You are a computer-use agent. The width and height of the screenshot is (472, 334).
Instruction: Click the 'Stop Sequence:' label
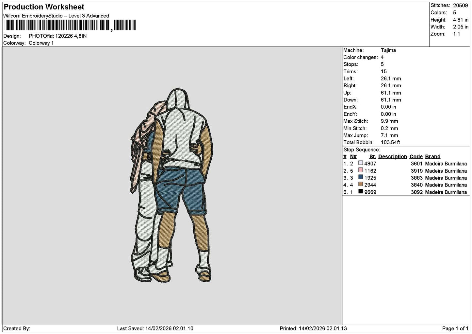pos(362,150)
